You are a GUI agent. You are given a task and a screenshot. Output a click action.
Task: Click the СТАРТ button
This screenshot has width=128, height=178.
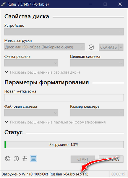coord(83,159)
